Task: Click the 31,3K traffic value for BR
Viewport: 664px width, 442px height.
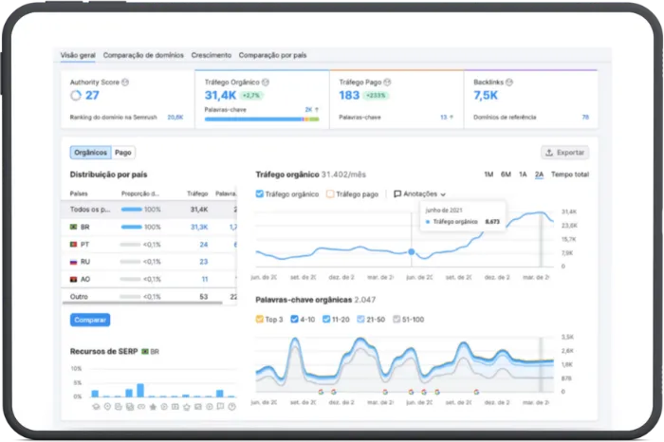Action: pos(199,227)
